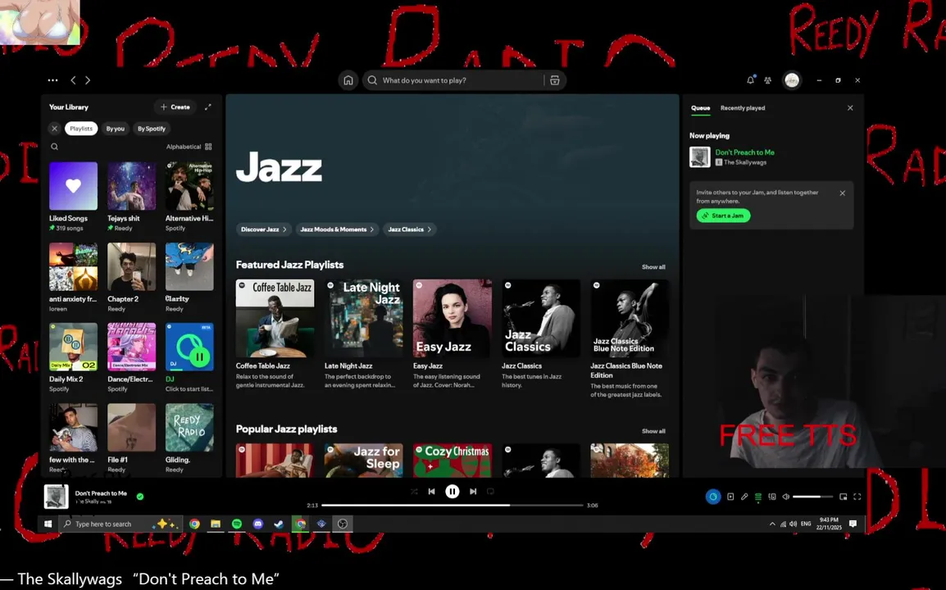
Task: Show lyrics with the microphone icon
Action: 744,497
